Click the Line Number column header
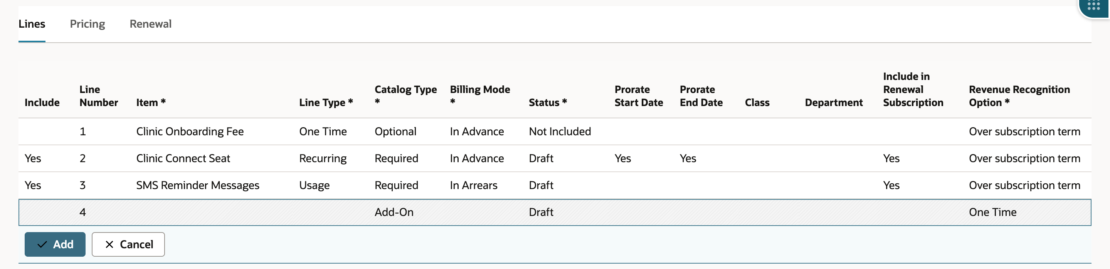 (x=99, y=96)
